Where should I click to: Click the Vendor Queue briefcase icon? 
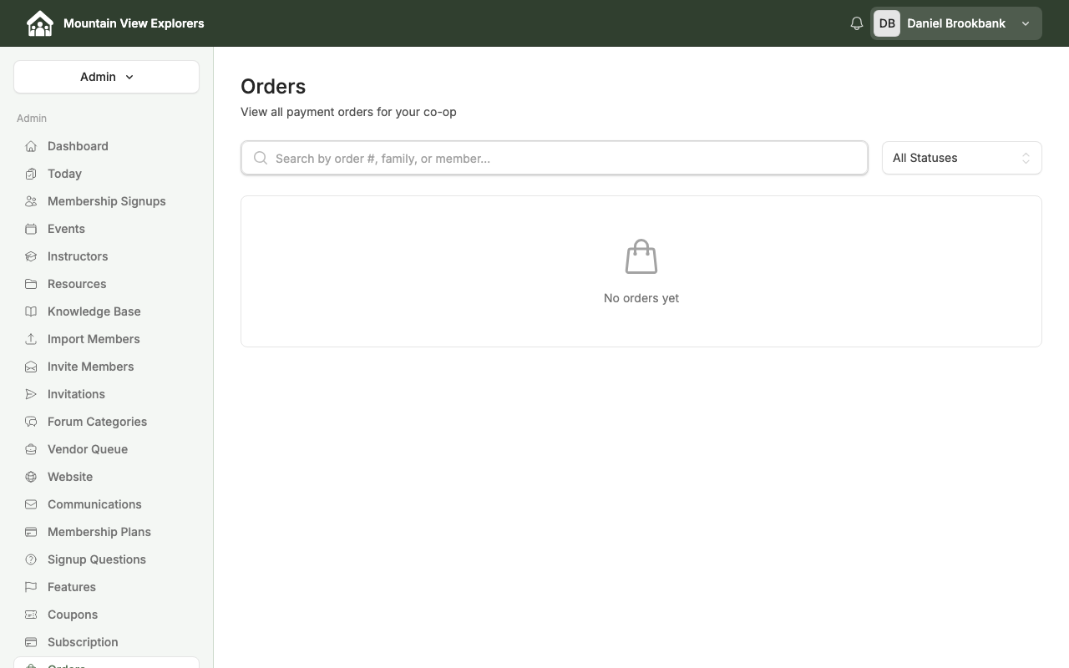tap(31, 449)
